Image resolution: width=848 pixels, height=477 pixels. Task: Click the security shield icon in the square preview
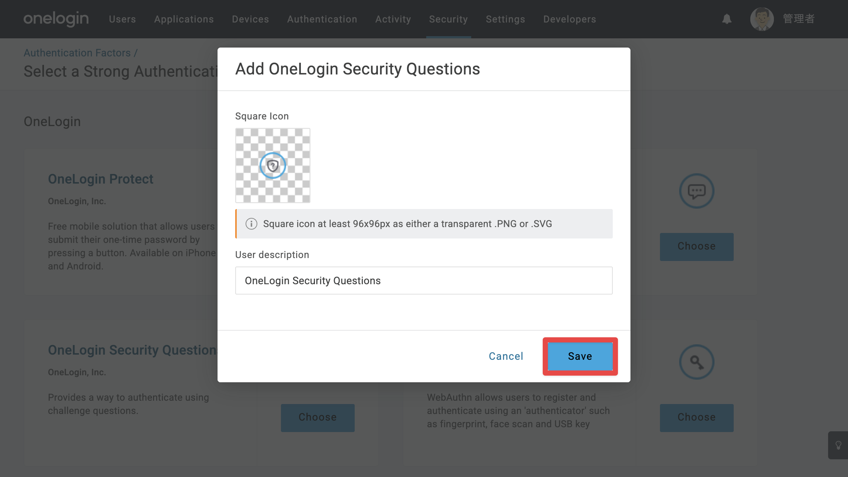coord(273,166)
